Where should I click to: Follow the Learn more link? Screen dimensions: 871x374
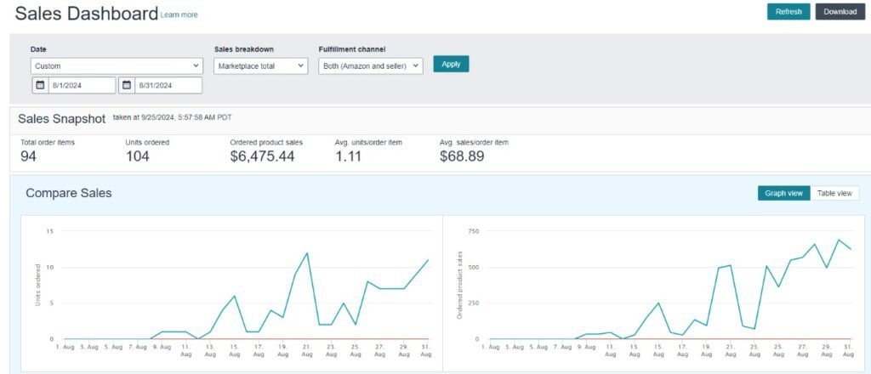(179, 14)
